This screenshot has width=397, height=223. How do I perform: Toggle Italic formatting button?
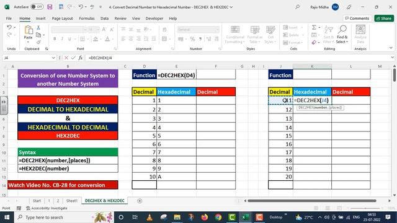pos(62,39)
